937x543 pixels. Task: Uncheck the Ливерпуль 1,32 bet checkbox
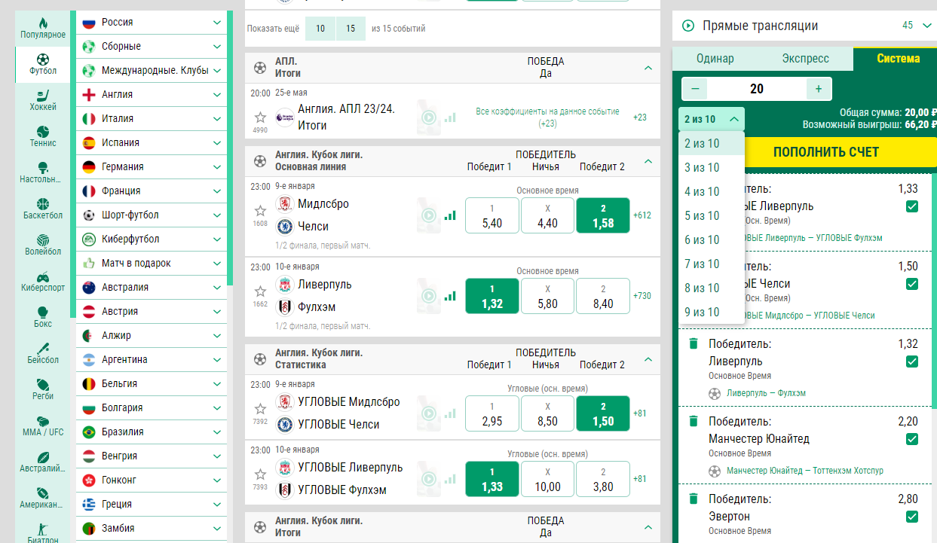(912, 361)
